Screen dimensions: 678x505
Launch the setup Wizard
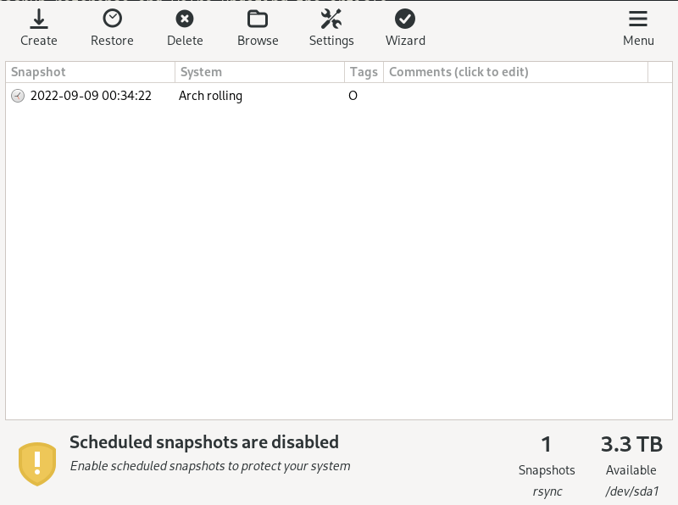pos(405,28)
